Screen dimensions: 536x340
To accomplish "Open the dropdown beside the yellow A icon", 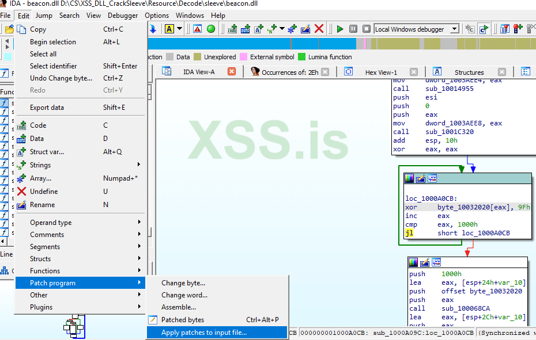I will [x=179, y=29].
